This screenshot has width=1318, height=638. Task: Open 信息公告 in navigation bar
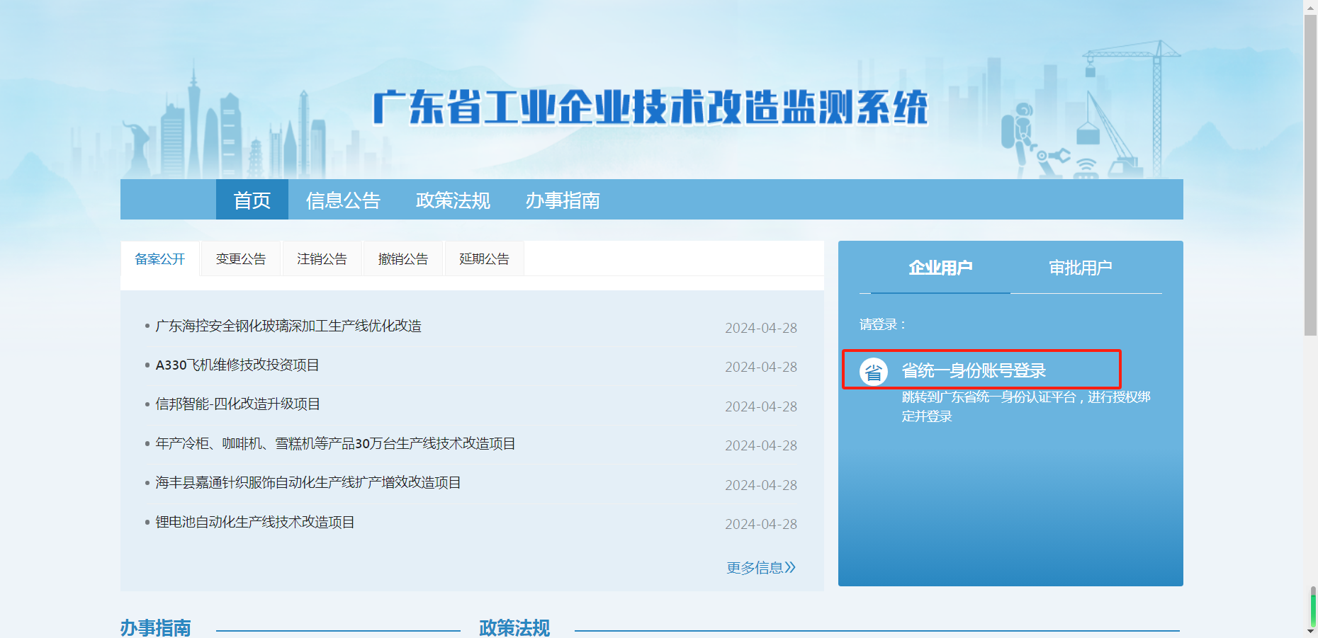(x=343, y=200)
